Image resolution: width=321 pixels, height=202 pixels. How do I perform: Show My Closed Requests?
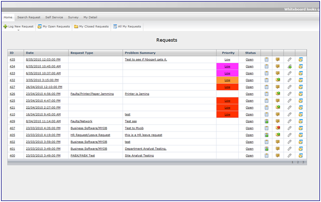[91, 27]
